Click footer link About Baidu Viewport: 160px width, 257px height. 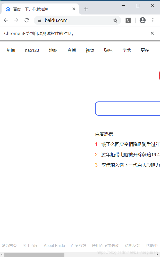(x=54, y=246)
